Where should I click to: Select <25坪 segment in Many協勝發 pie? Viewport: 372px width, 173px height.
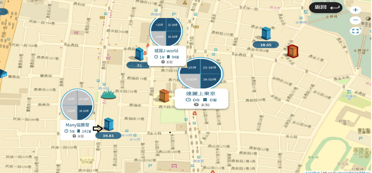[x=70, y=98]
